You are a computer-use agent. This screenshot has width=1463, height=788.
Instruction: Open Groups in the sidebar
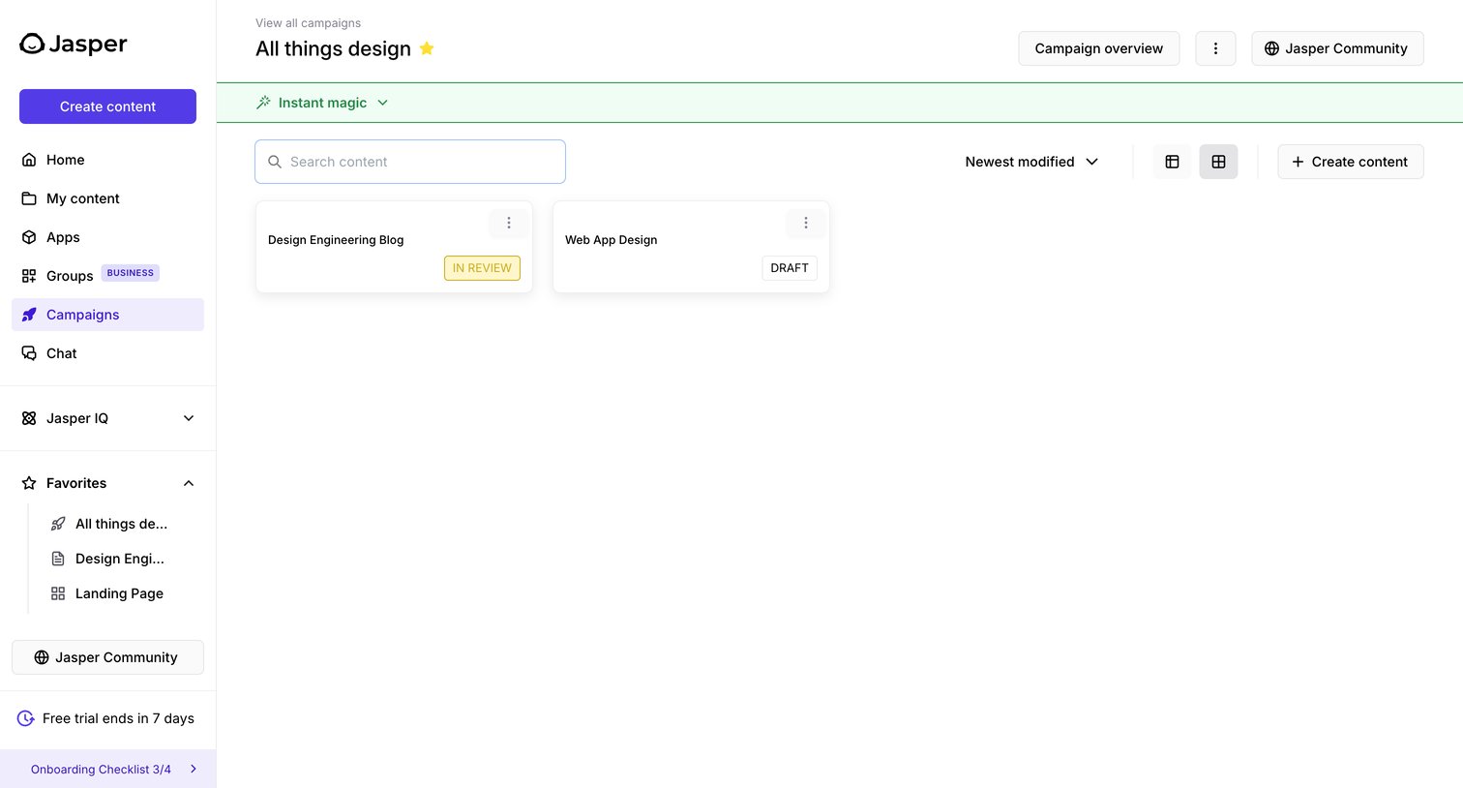[x=107, y=276]
